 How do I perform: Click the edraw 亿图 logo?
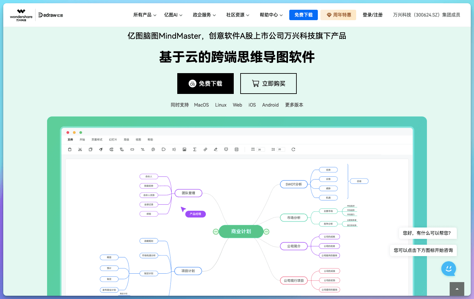point(51,15)
